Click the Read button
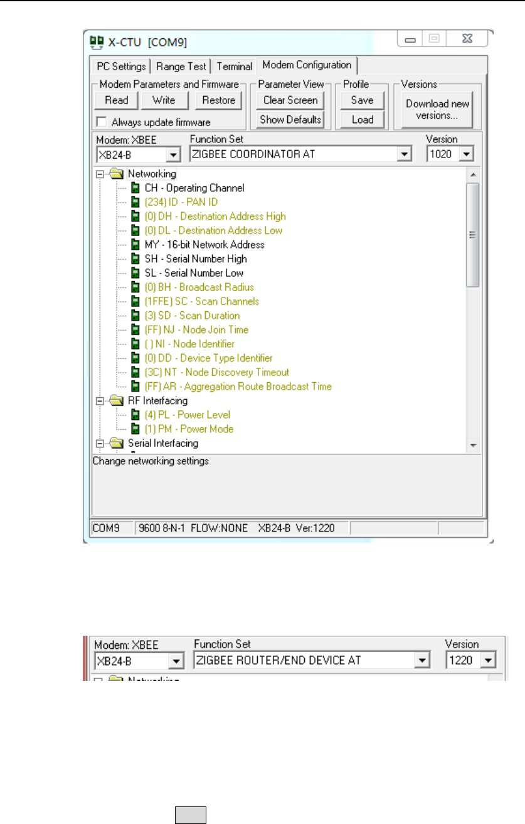The image size is (525, 824). point(117,100)
